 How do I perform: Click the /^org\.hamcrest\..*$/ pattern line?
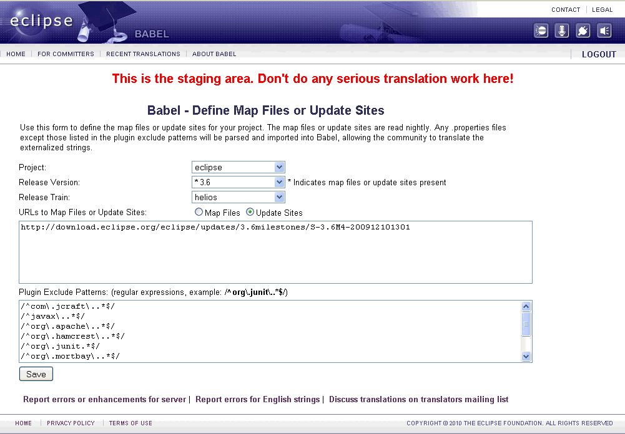[72, 336]
